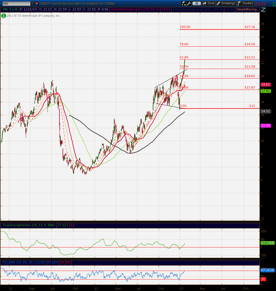Click the $15 Fibonacci price label

click(x=252, y=106)
